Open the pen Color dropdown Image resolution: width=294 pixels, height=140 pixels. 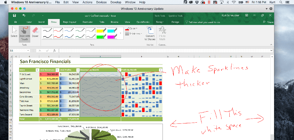point(131,28)
